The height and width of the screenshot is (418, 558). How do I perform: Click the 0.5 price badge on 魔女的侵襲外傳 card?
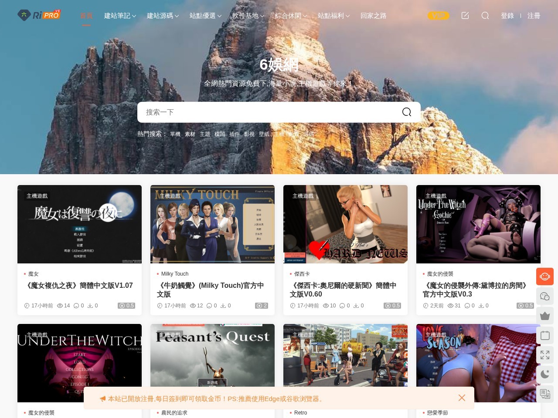point(525,306)
